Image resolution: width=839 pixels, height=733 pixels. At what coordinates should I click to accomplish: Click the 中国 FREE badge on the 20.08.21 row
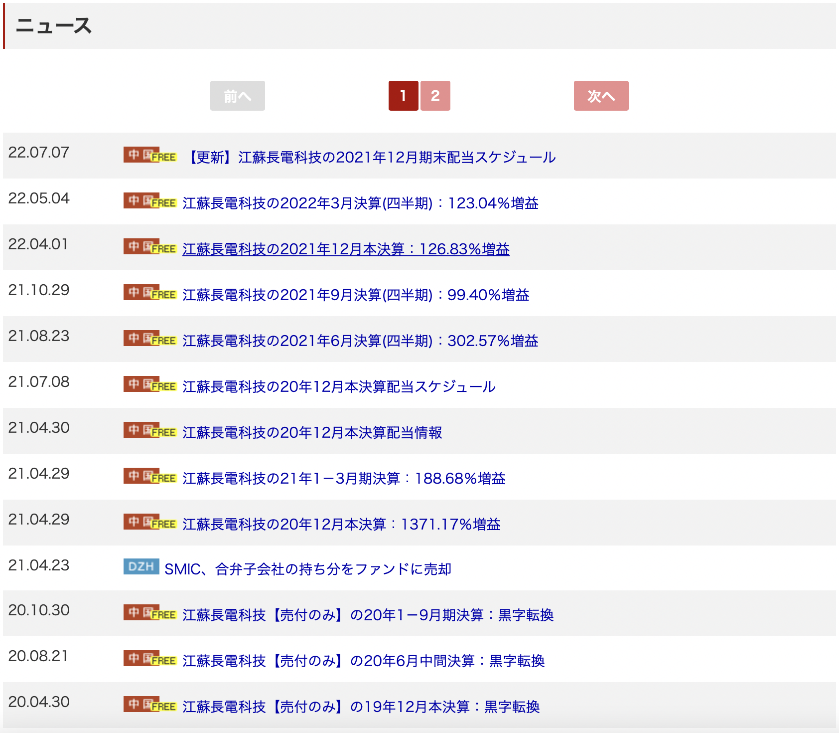point(150,659)
